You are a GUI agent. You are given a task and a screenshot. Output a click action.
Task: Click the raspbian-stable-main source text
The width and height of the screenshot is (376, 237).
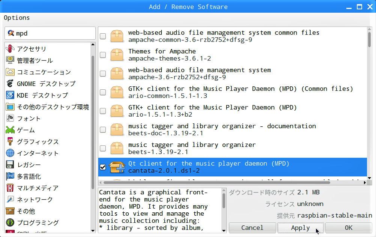(335, 215)
